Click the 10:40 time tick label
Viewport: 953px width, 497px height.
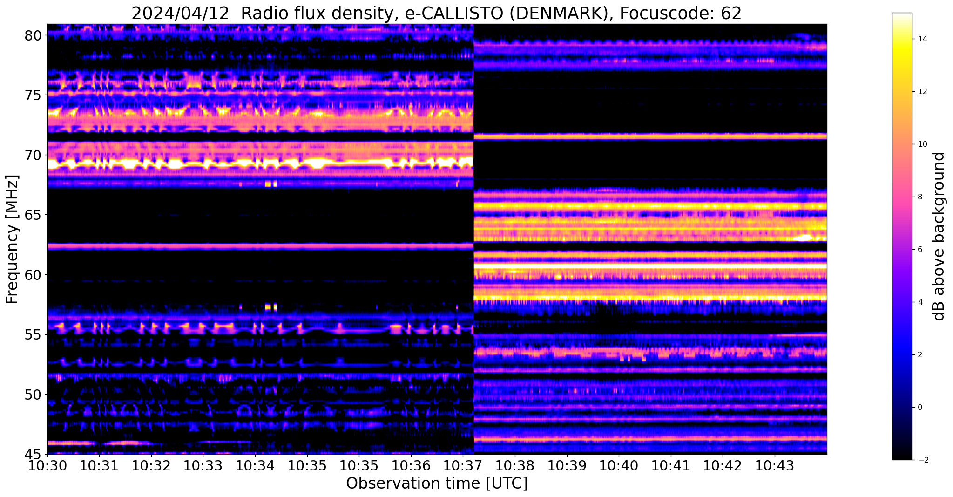tap(619, 466)
